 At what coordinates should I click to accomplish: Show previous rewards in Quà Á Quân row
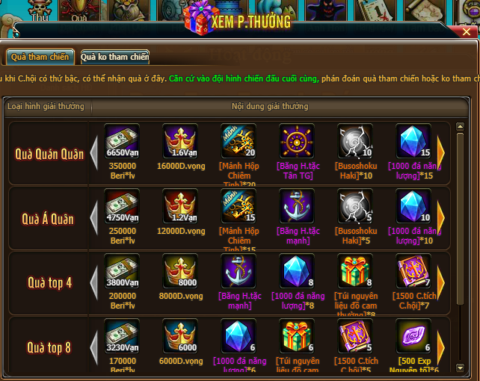pos(94,217)
